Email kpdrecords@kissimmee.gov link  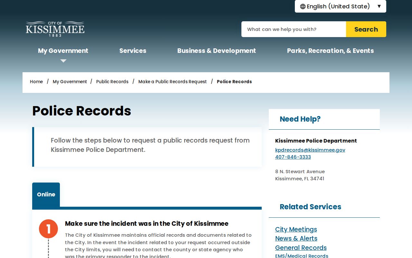click(310, 150)
